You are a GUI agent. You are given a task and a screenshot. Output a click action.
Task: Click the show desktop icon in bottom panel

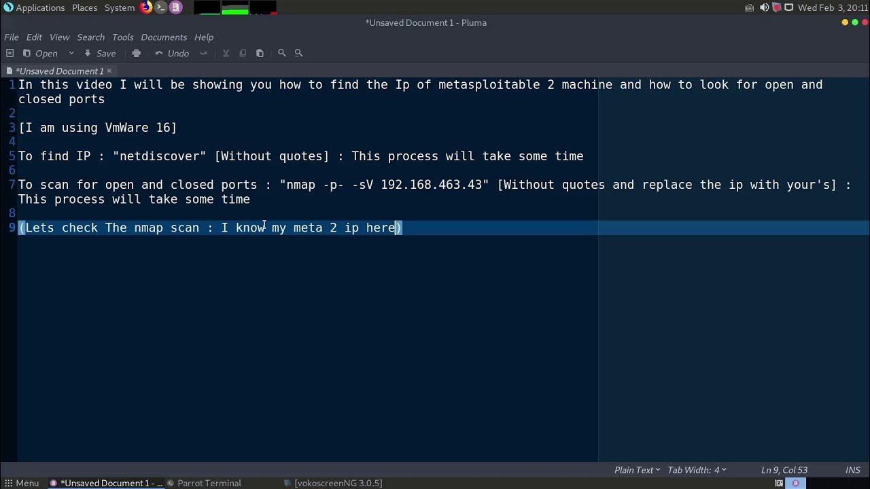tap(779, 483)
